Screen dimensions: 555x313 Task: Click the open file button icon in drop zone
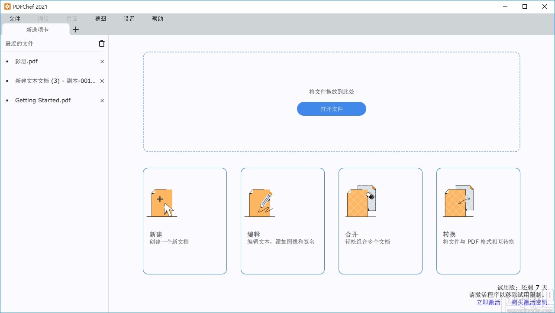pyautogui.click(x=331, y=109)
